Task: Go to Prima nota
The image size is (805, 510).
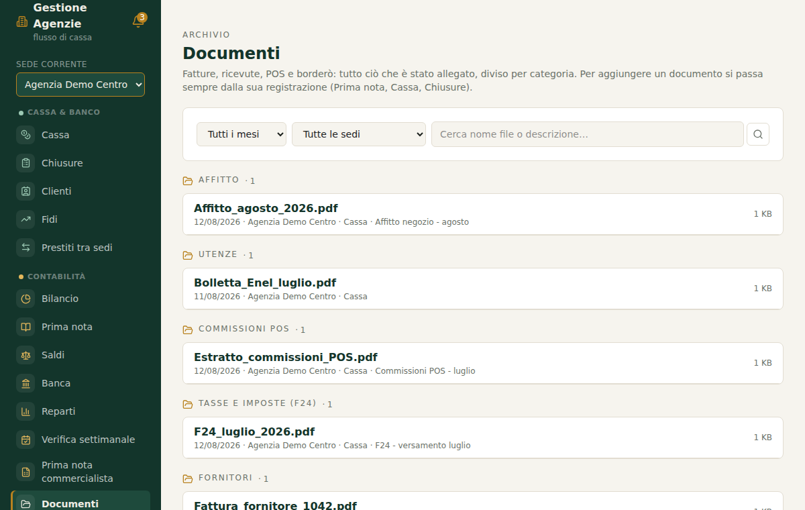Action: click(80, 327)
